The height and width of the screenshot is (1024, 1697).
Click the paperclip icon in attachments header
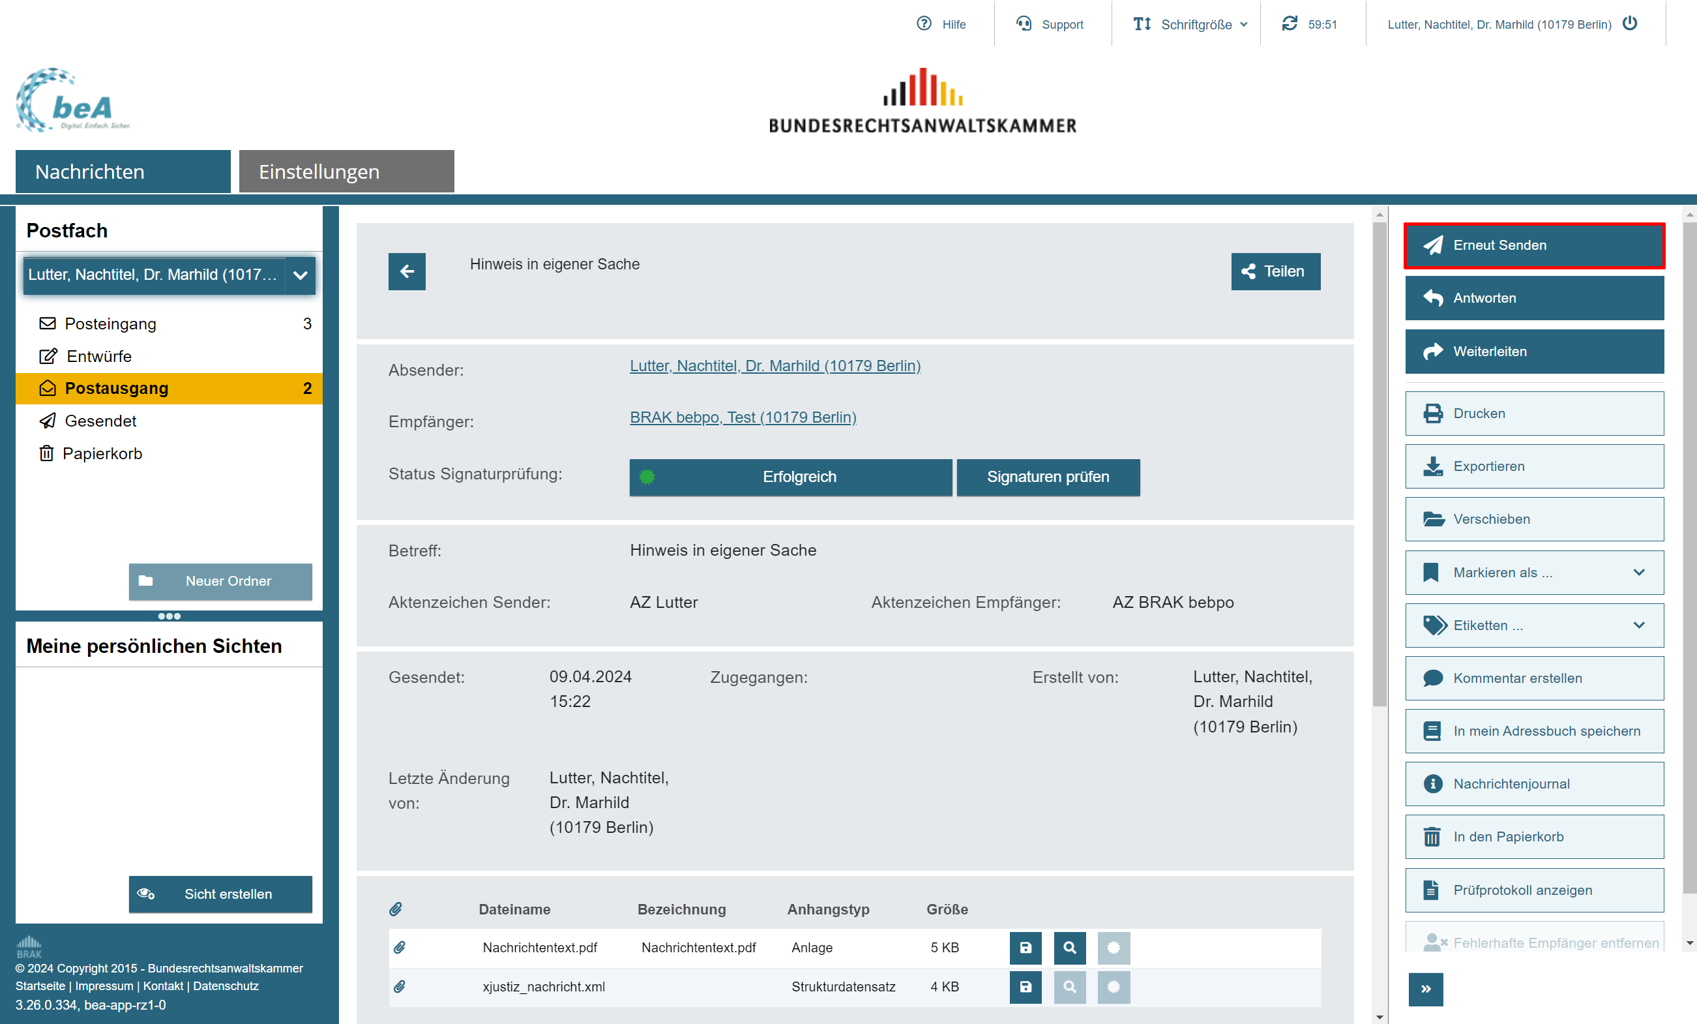pos(395,909)
